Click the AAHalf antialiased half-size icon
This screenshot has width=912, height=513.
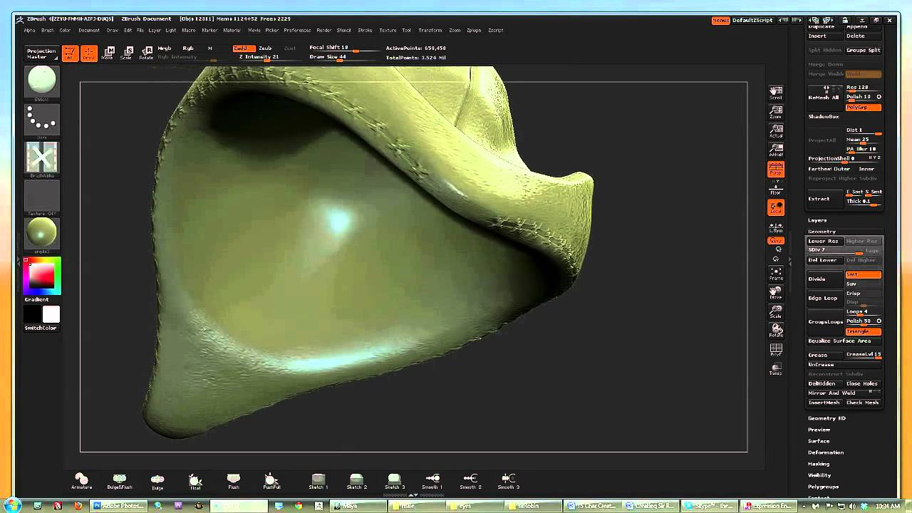(x=776, y=150)
